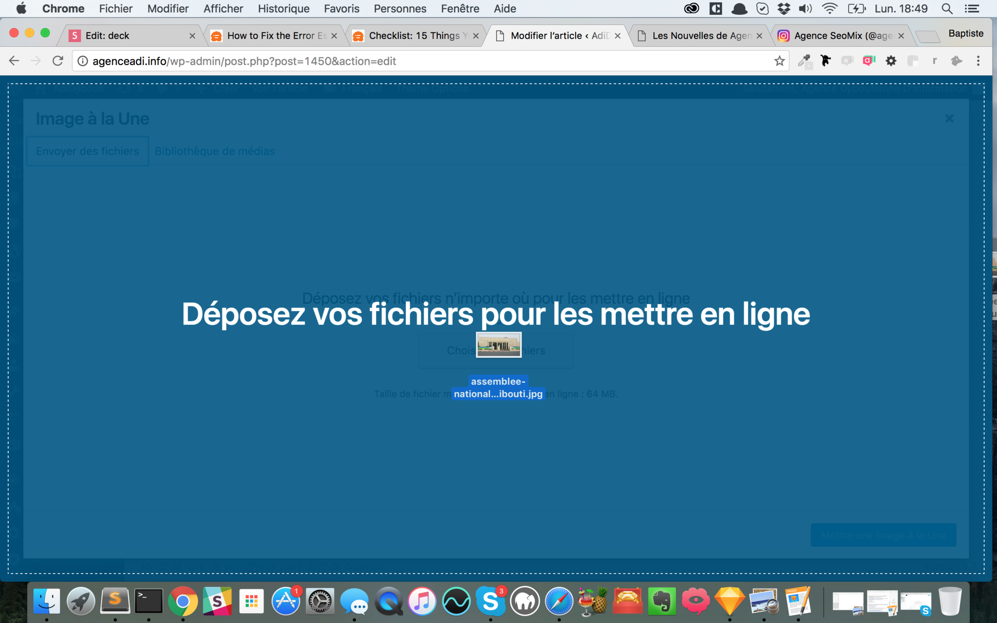The width and height of the screenshot is (997, 623).
Task: Open the Historique menu
Action: (x=283, y=9)
